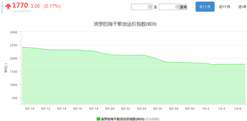Click the x-axis label 09-30

[189, 109]
